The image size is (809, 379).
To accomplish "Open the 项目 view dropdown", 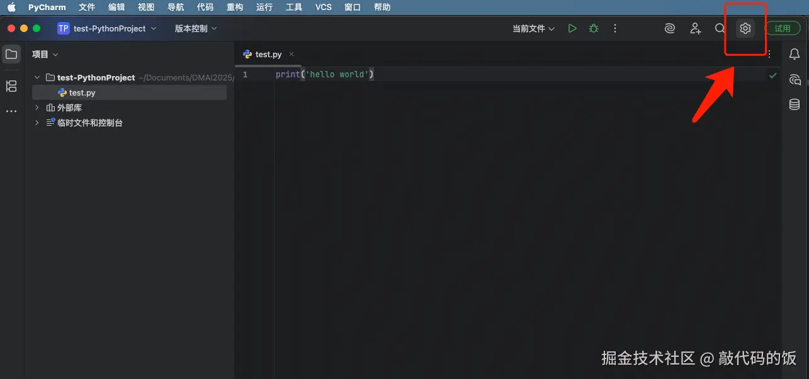I will pos(45,55).
